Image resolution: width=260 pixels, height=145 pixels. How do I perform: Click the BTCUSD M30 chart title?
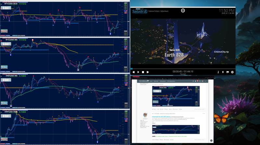coord(11,4)
